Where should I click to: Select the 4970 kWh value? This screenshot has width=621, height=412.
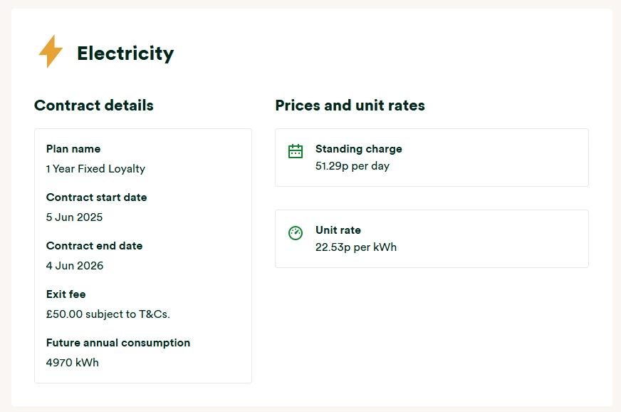(x=73, y=363)
